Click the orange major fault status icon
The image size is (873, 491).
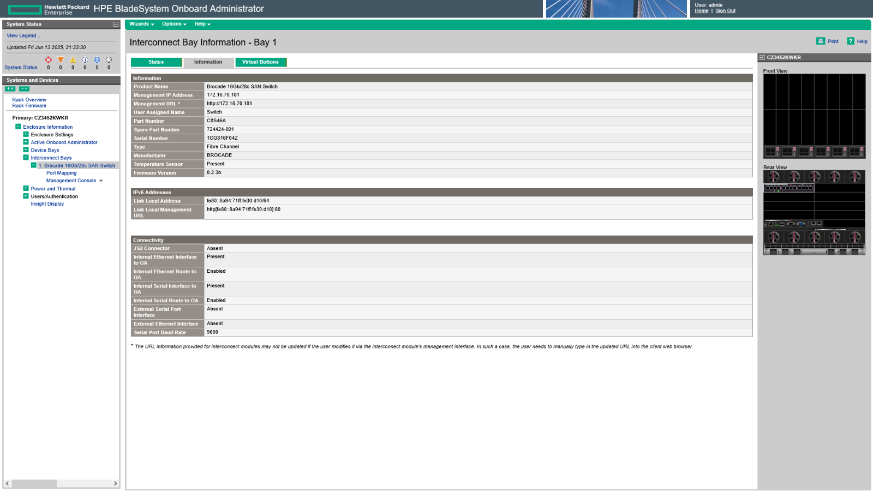click(61, 60)
